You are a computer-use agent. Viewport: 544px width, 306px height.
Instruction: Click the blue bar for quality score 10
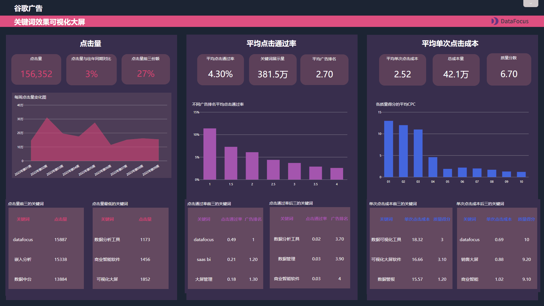coord(521,175)
